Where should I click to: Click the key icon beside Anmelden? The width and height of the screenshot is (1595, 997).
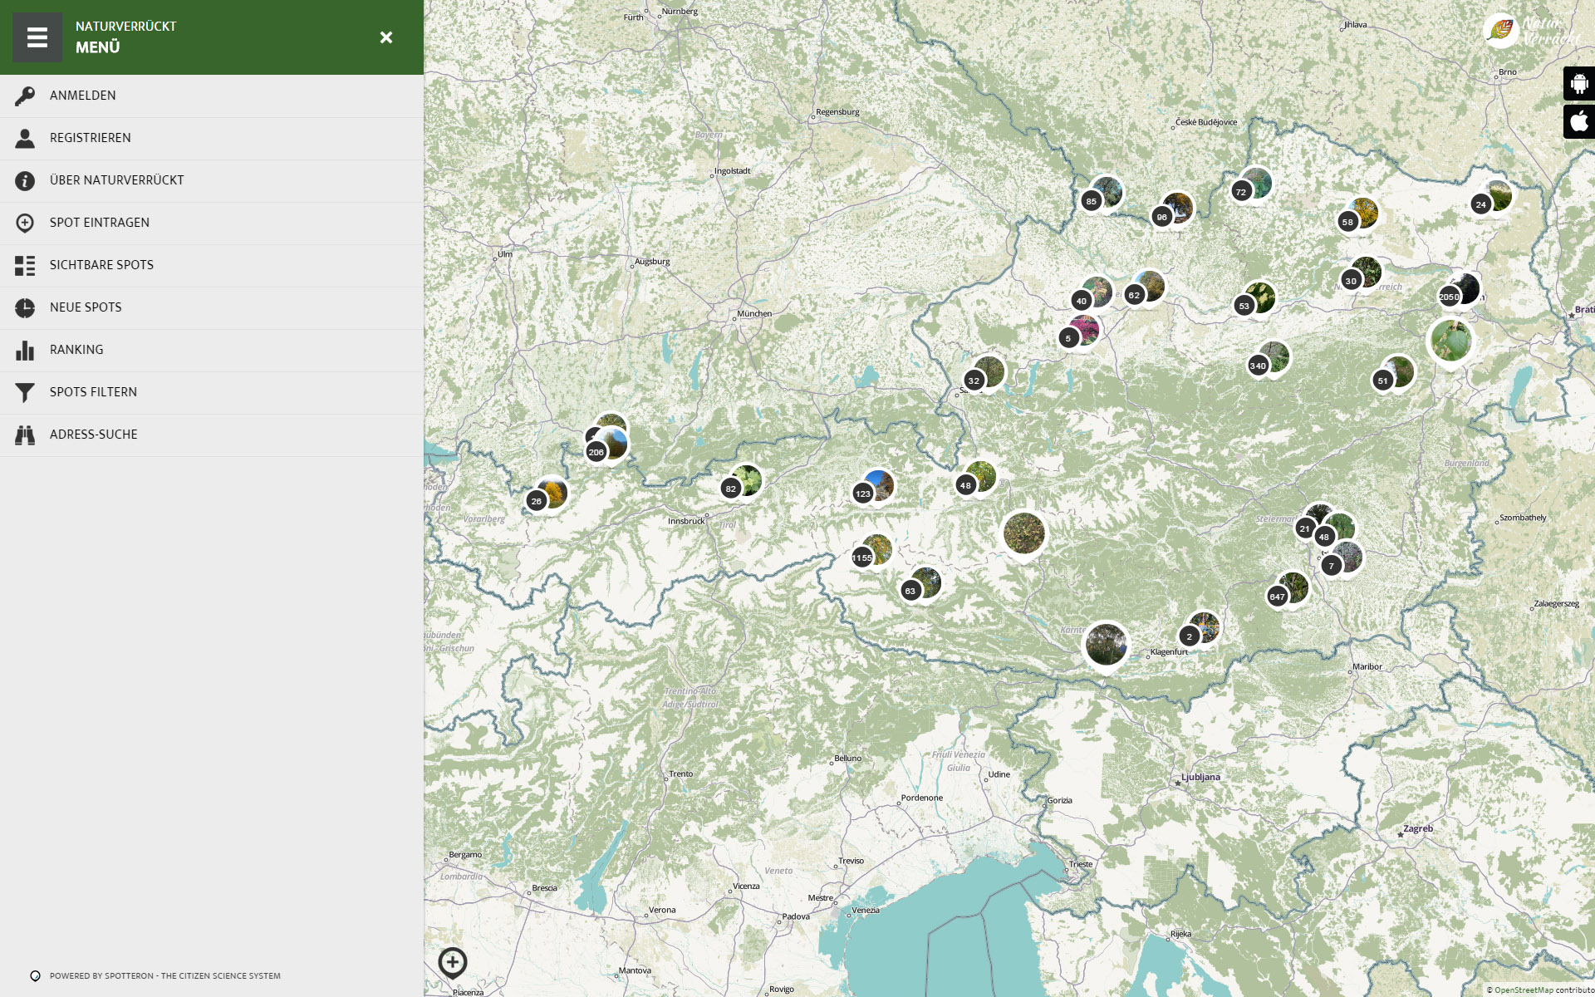(25, 96)
